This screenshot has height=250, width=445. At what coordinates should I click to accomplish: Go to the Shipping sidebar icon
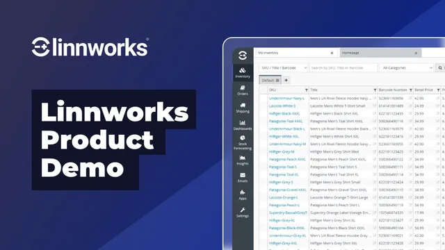(x=243, y=108)
